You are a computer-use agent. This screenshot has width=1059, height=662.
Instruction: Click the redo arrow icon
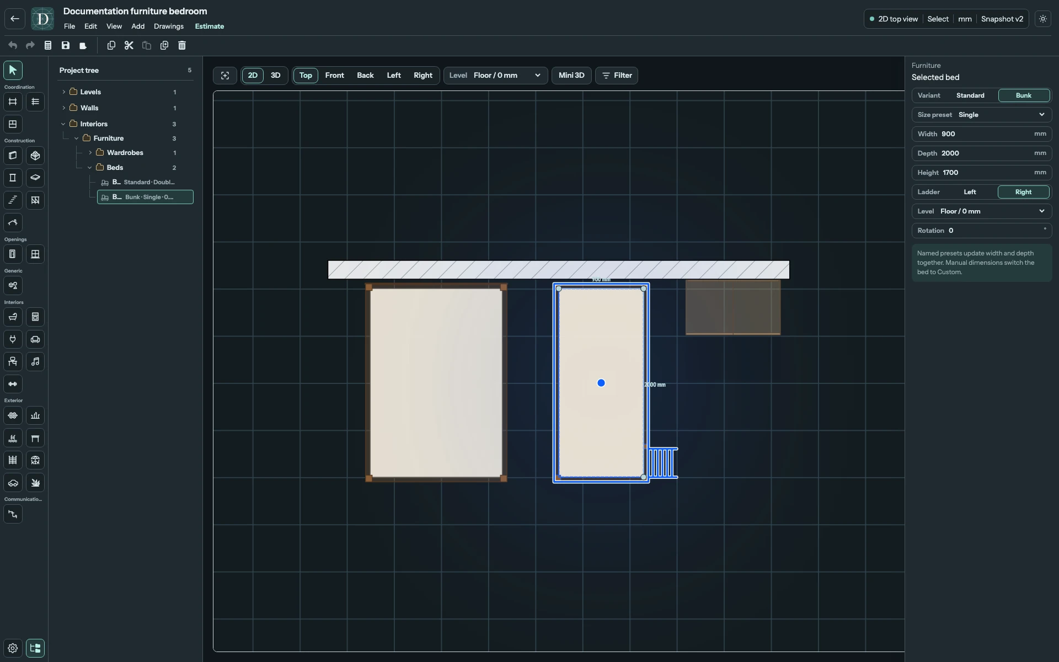click(x=30, y=45)
